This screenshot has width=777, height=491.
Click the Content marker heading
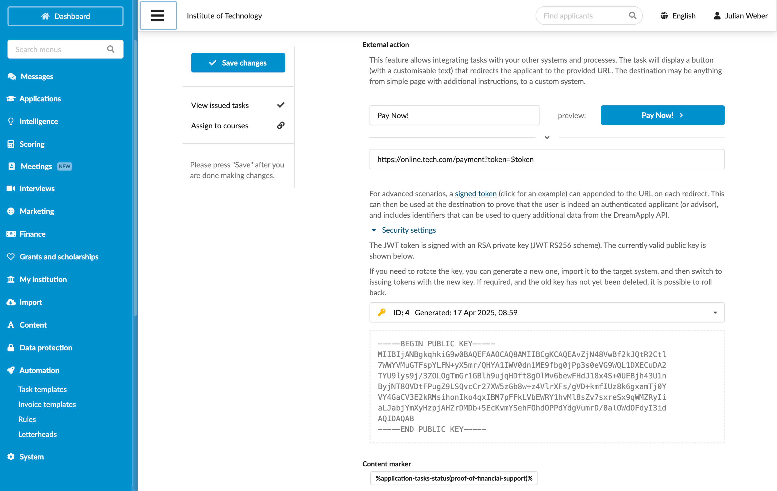[386, 463]
